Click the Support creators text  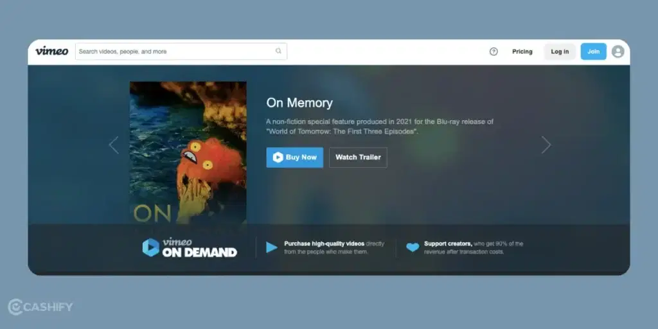474,247
